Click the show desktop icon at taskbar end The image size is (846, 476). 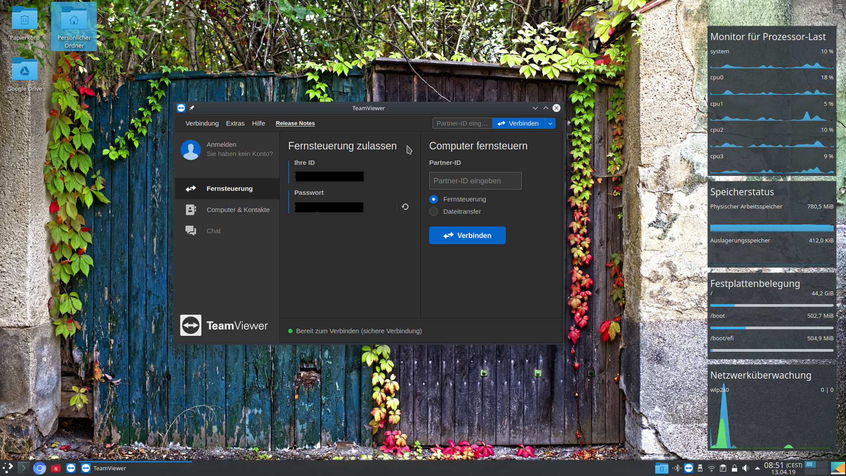(838, 468)
